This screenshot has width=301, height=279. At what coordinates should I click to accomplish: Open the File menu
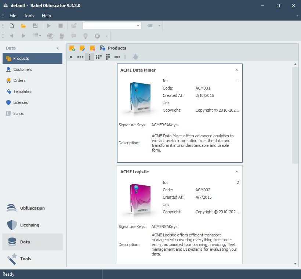point(13,16)
